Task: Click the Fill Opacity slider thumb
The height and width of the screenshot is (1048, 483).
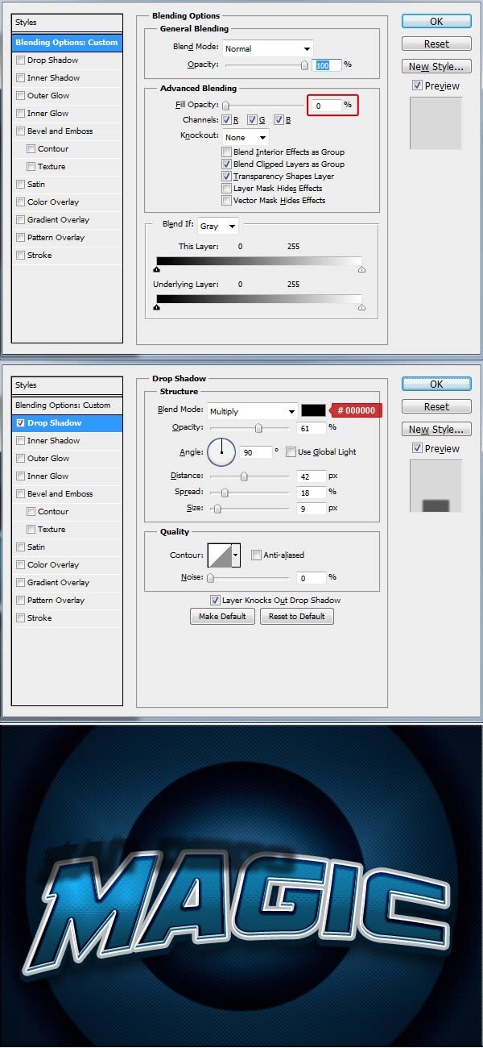Action: 225,106
